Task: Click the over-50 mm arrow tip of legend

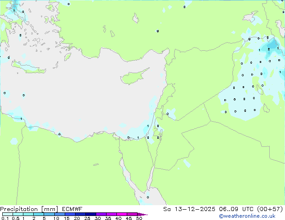Action: pos(142,214)
